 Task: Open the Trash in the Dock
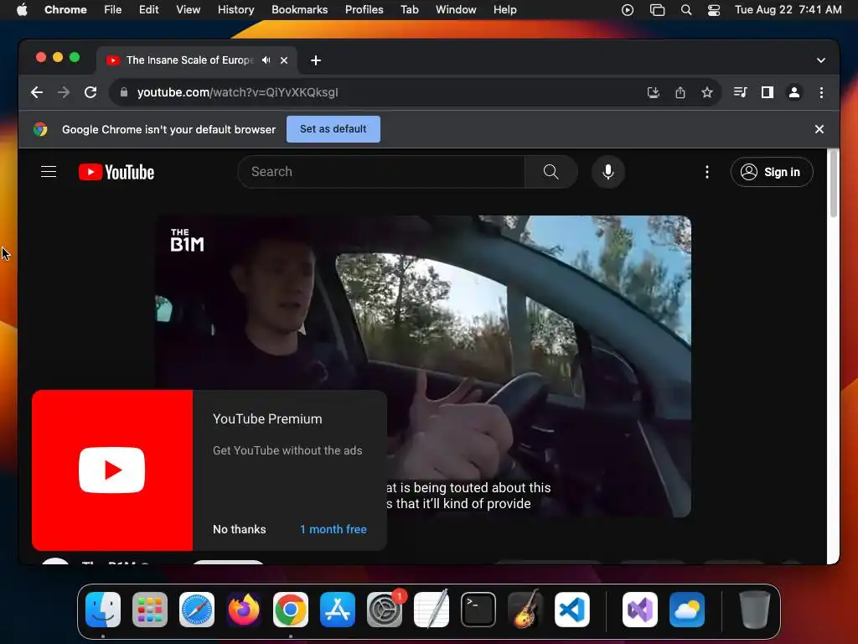pyautogui.click(x=755, y=610)
